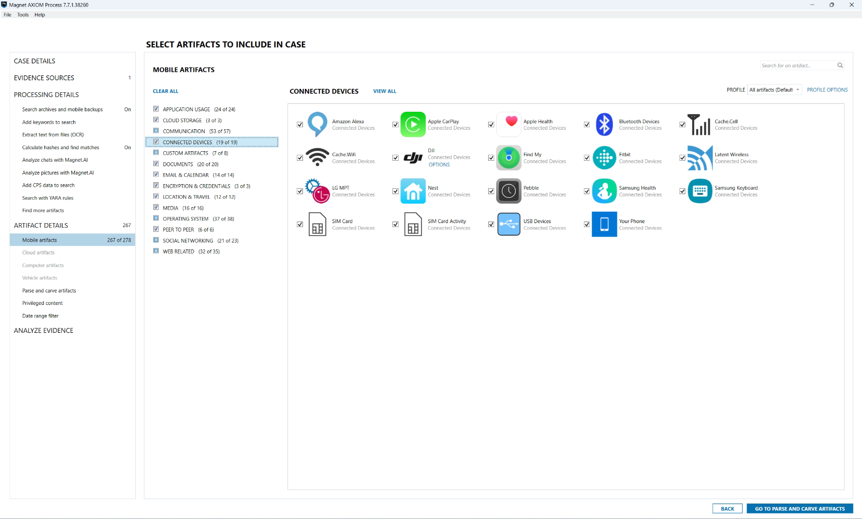Screen dimensions: 862x519
Task: Open Add keywords to search step
Action: [x=49, y=122]
